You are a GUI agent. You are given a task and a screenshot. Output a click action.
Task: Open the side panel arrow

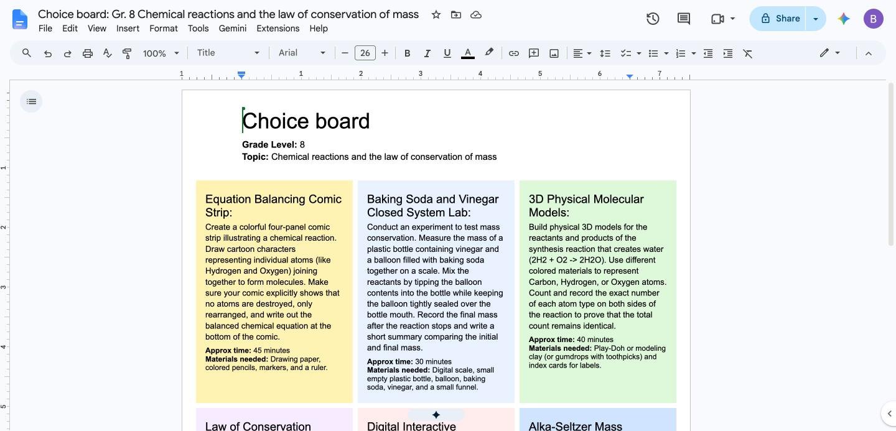[890, 413]
